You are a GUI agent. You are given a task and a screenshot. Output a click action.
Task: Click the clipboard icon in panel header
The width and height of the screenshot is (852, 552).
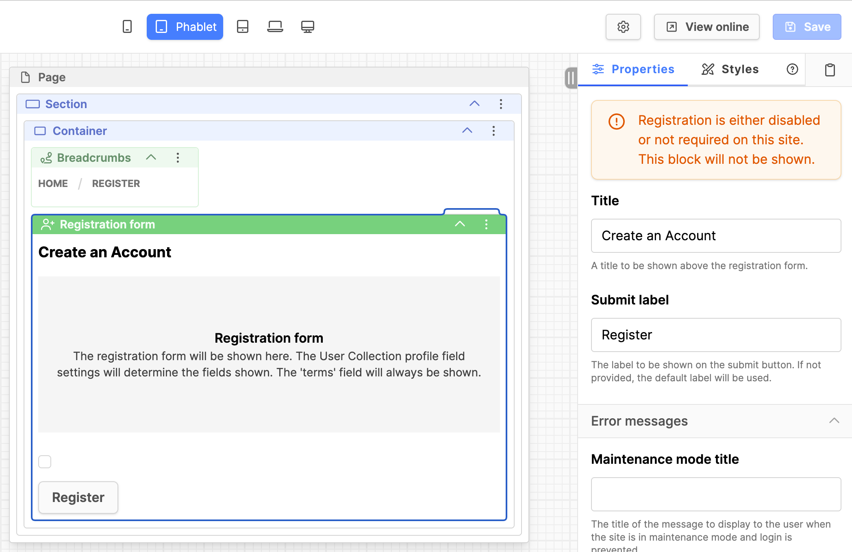830,70
